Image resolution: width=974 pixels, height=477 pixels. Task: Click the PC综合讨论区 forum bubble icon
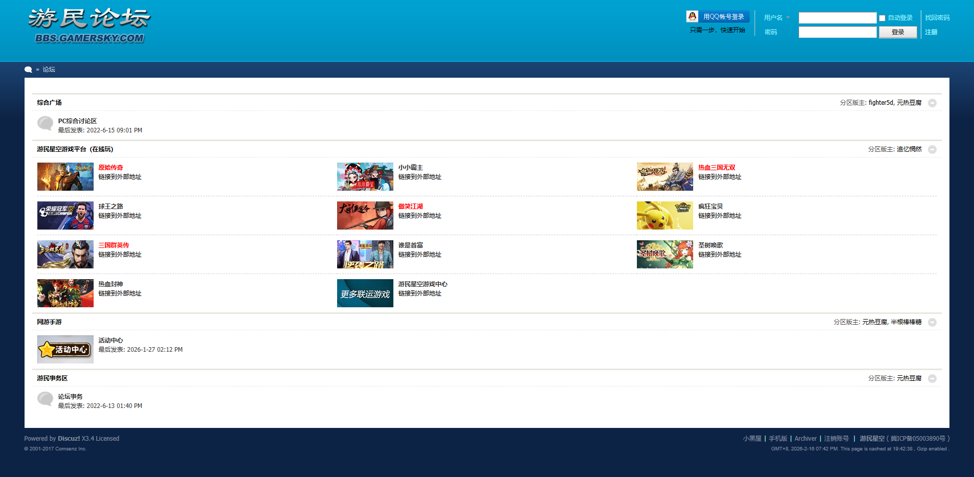(45, 123)
